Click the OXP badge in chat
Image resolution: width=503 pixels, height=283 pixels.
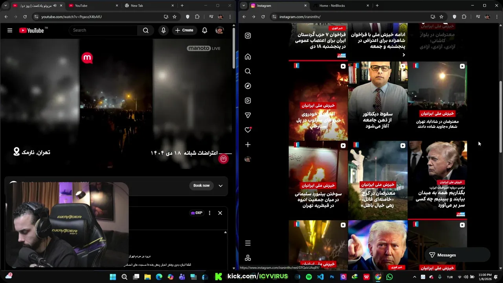pyautogui.click(x=196, y=213)
